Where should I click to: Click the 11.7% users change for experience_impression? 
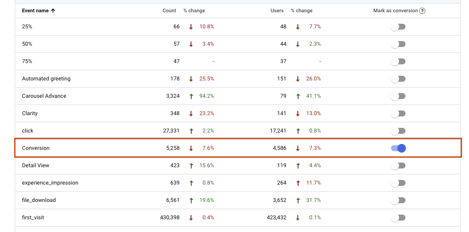[314, 182]
